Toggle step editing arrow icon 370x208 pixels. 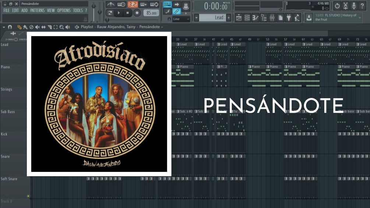click(x=176, y=4)
